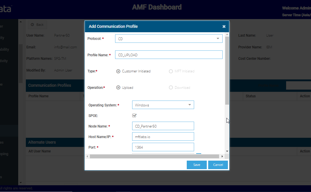Click the sidebar scroll up arrow
This screenshot has height=192, width=311.
click(20, 22)
